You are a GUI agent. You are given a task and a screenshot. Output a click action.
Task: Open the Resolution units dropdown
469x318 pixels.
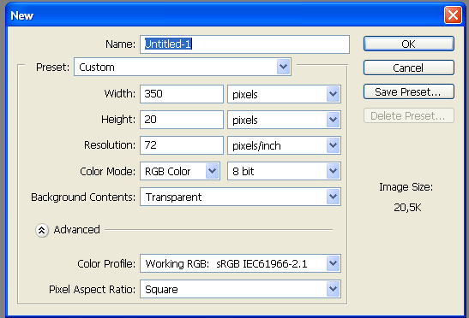(284, 145)
